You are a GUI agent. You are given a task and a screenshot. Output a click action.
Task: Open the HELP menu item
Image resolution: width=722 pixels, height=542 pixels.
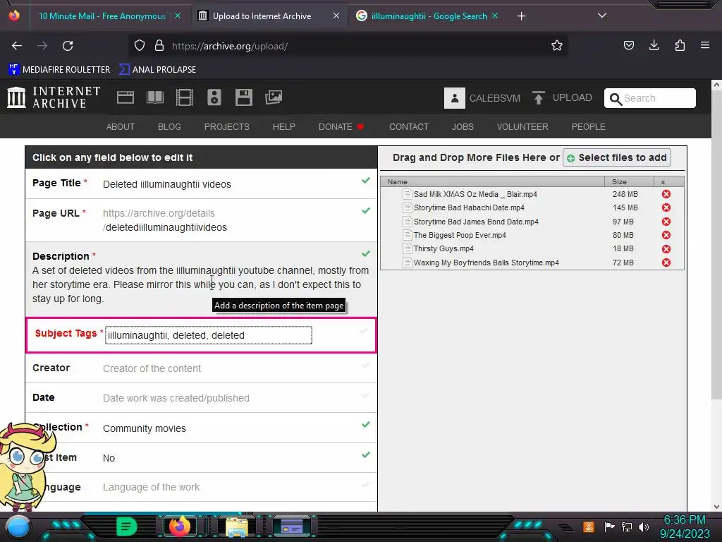pos(283,127)
